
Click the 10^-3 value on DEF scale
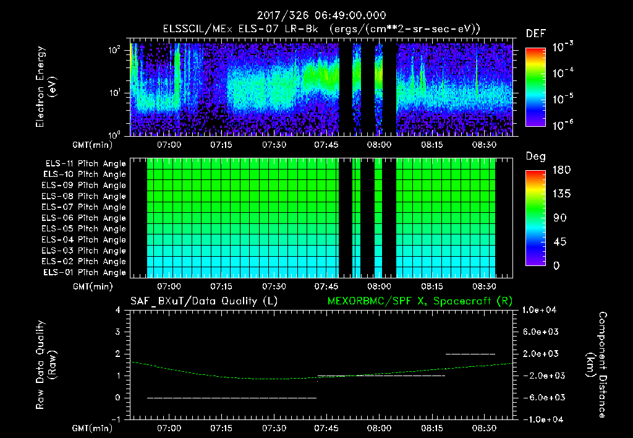tap(563, 47)
